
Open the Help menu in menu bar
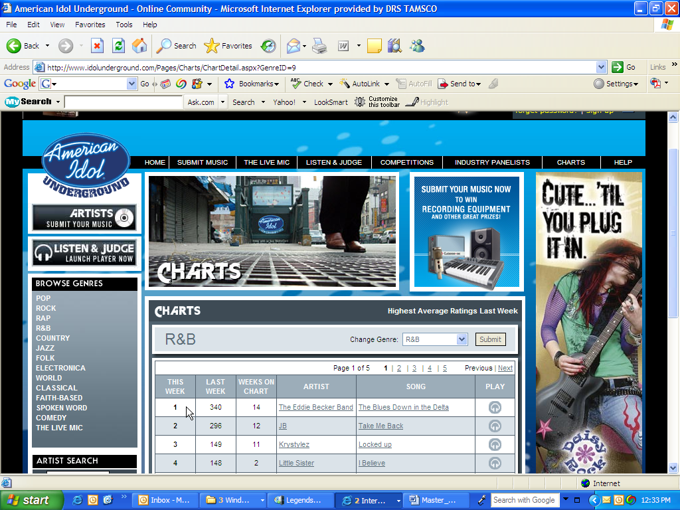pyautogui.click(x=150, y=25)
